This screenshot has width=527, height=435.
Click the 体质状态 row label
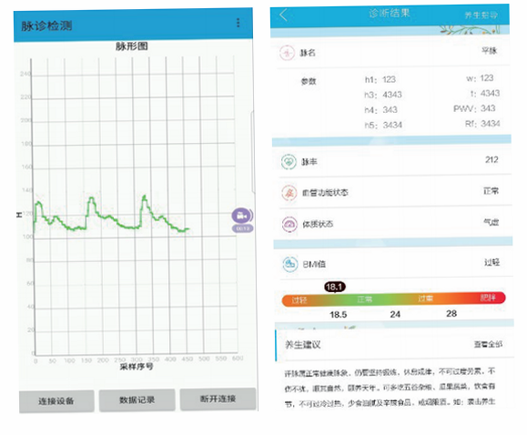[x=318, y=224]
